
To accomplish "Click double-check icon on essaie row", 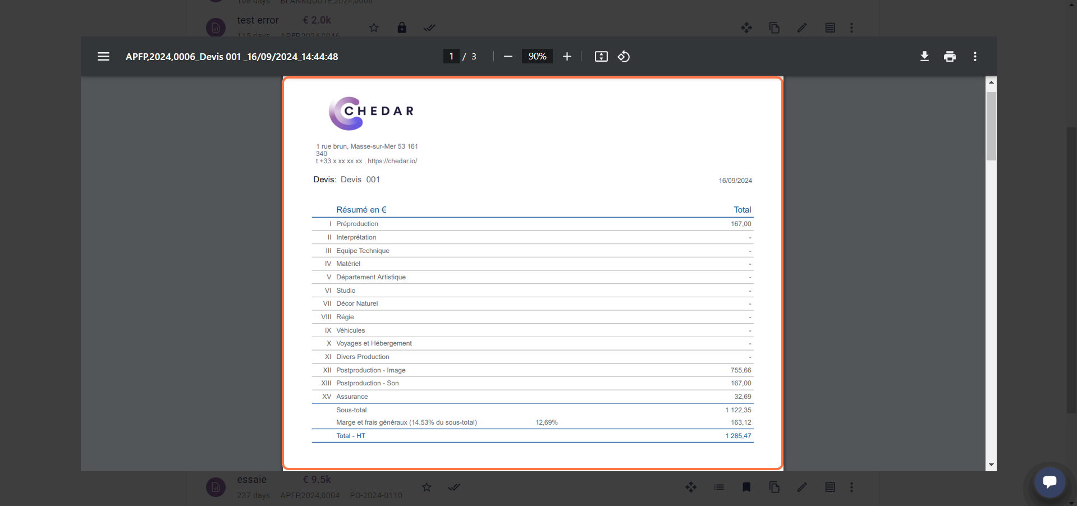I will coord(454,487).
